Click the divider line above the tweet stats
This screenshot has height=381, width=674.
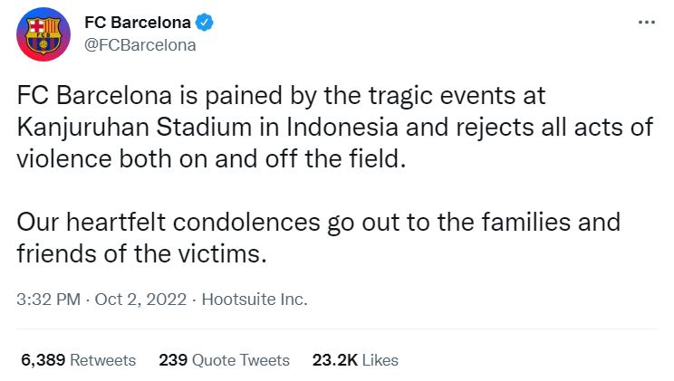pyautogui.click(x=337, y=329)
